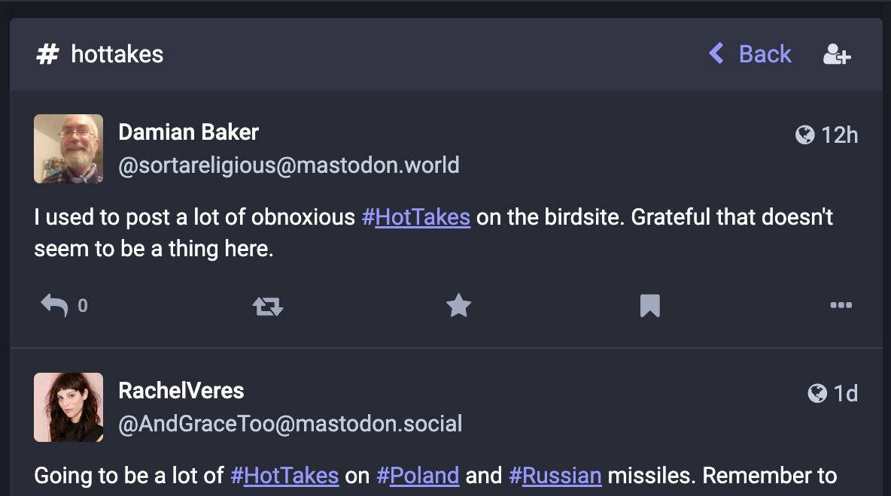Screen dimensions: 891x496
Task: Boost Damian Baker's post
Action: [x=267, y=306]
